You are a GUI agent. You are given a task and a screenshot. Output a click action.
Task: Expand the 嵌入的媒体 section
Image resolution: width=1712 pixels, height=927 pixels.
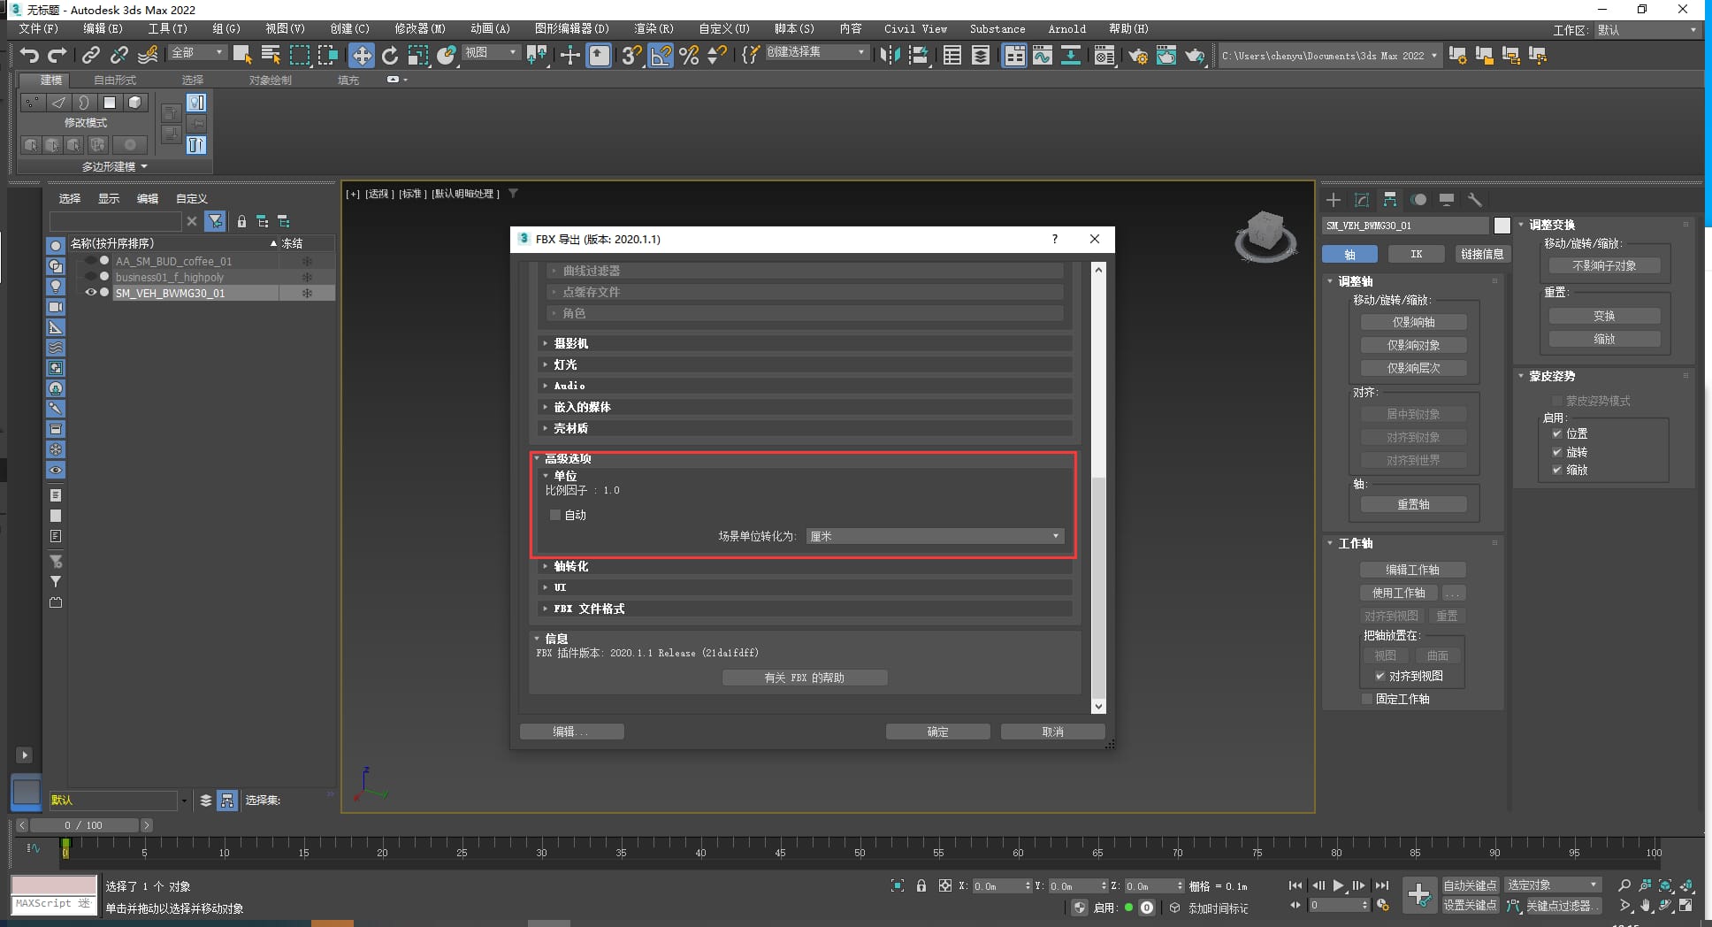tap(805, 407)
